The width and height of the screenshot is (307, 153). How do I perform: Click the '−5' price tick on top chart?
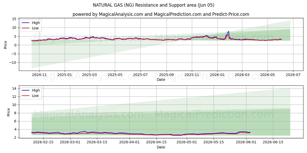click(x=14, y=54)
